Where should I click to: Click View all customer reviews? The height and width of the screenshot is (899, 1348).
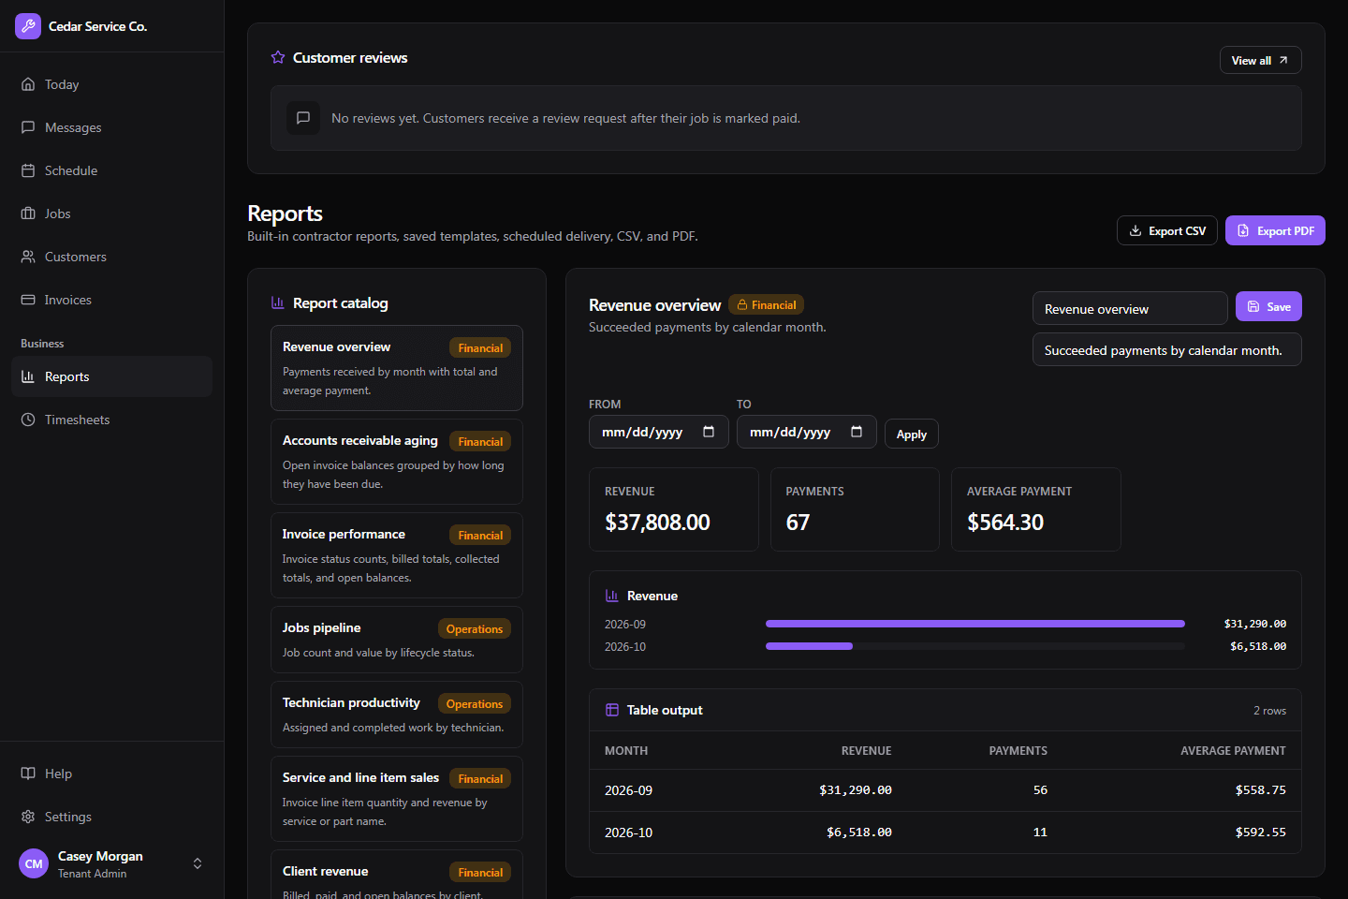[x=1260, y=60]
